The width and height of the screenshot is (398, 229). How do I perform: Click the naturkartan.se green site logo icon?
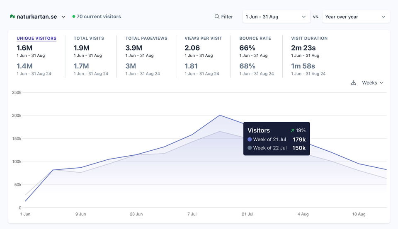click(x=12, y=17)
